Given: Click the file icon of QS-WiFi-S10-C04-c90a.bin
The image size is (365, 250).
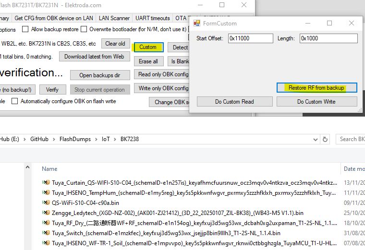Looking at the screenshot, I should click(46, 202).
